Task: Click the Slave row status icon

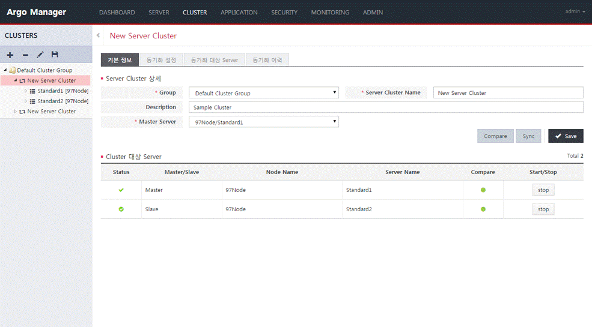Action: point(121,209)
